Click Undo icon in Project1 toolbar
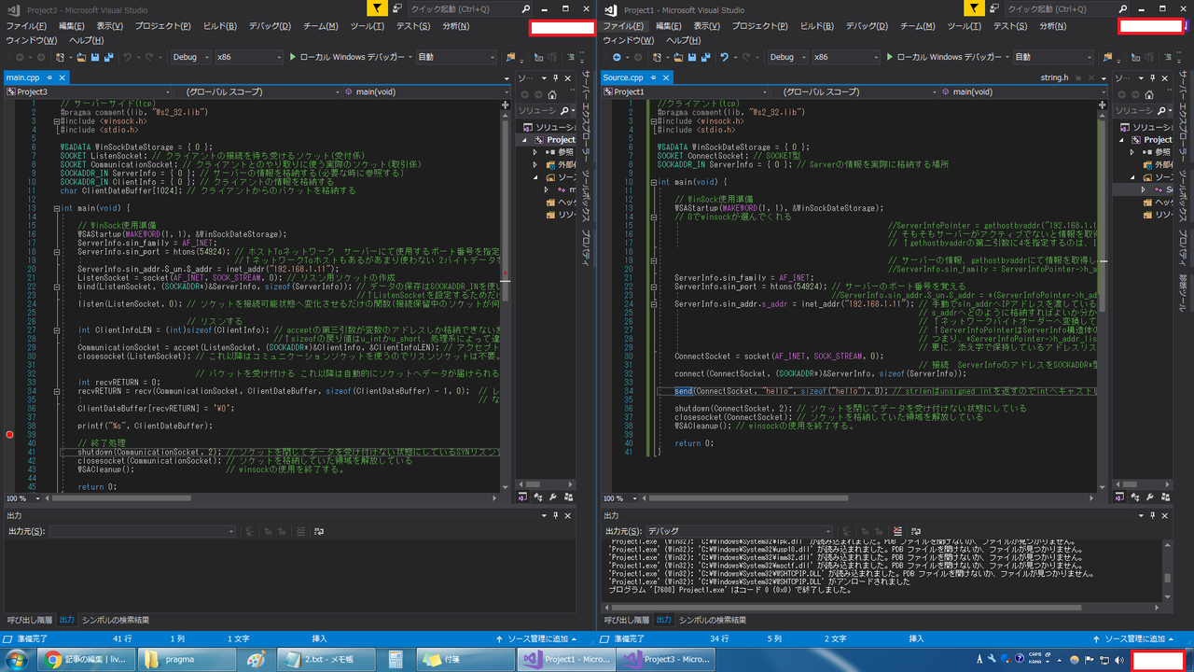This screenshot has width=1194, height=672. (724, 57)
